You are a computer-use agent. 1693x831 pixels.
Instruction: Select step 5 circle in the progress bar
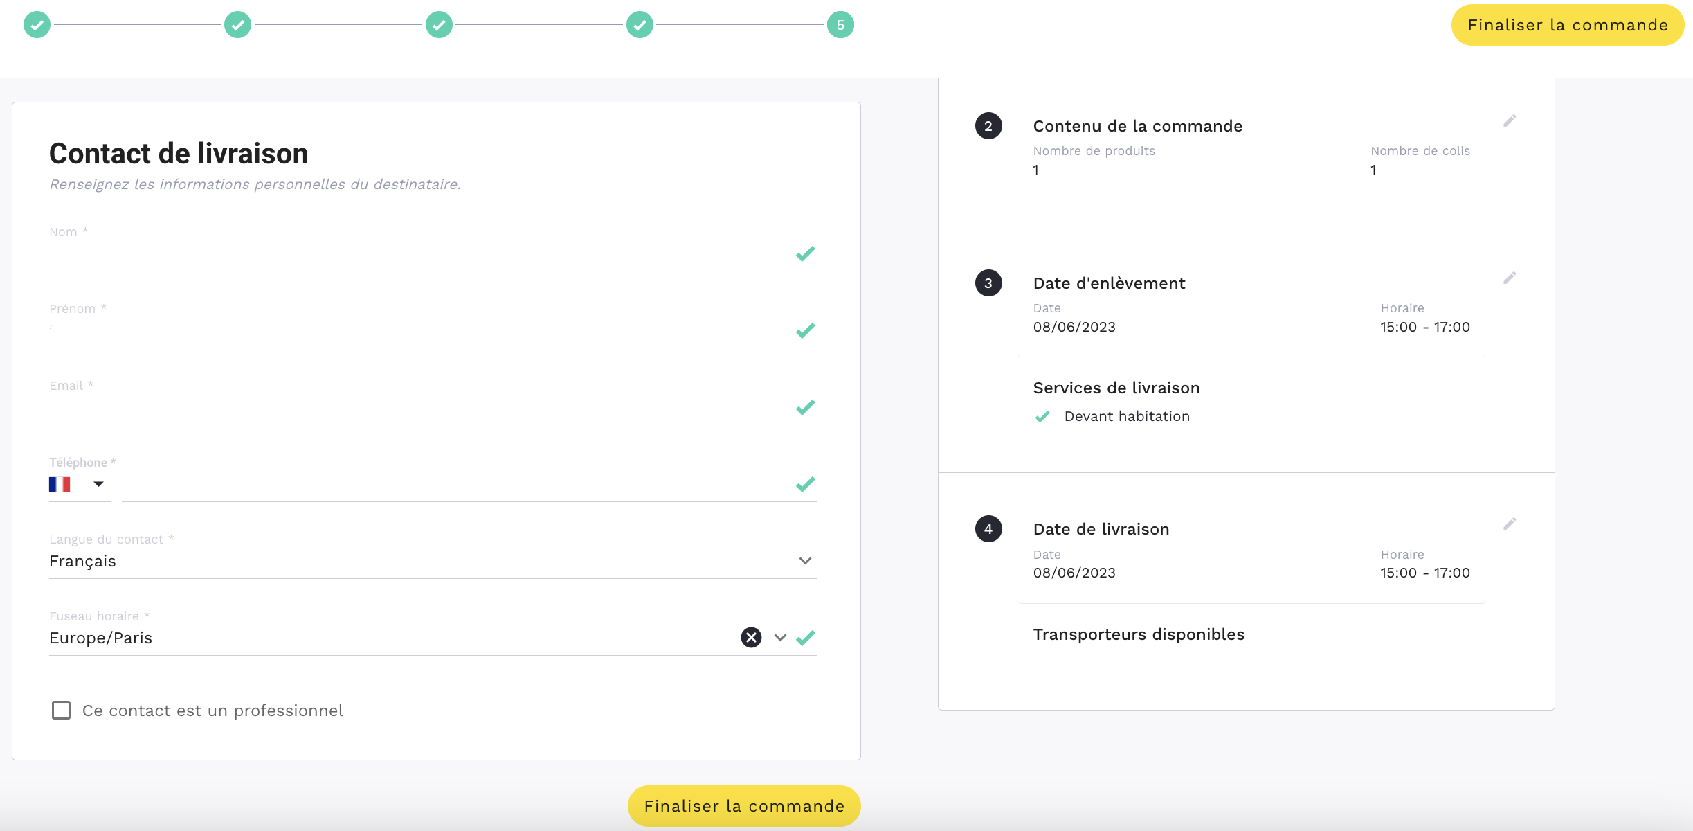tap(840, 26)
